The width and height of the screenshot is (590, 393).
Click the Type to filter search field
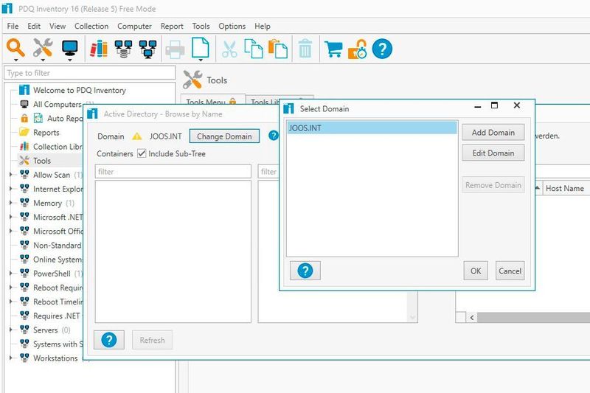pyautogui.click(x=89, y=73)
